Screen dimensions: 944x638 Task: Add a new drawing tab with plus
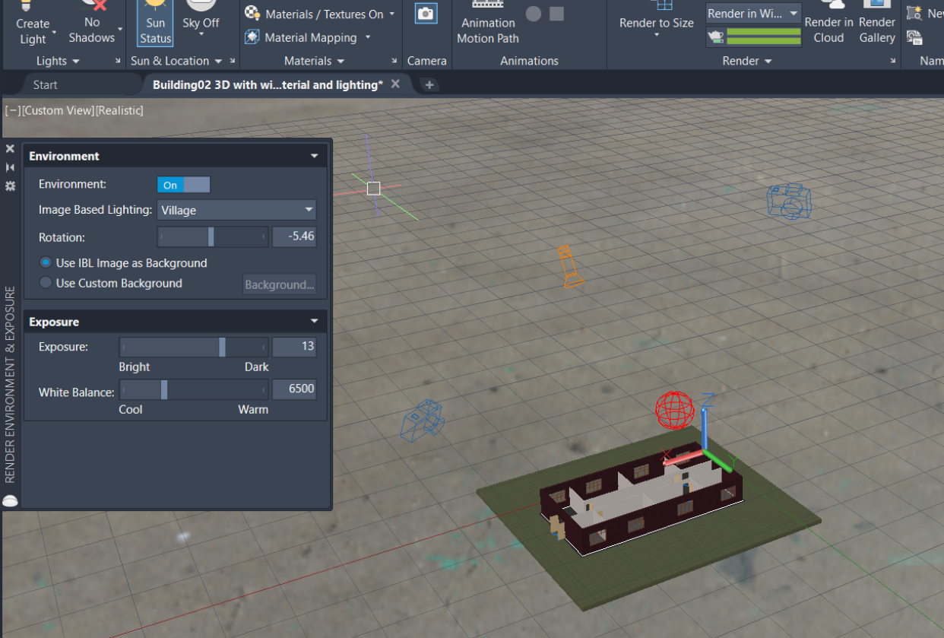tap(429, 84)
